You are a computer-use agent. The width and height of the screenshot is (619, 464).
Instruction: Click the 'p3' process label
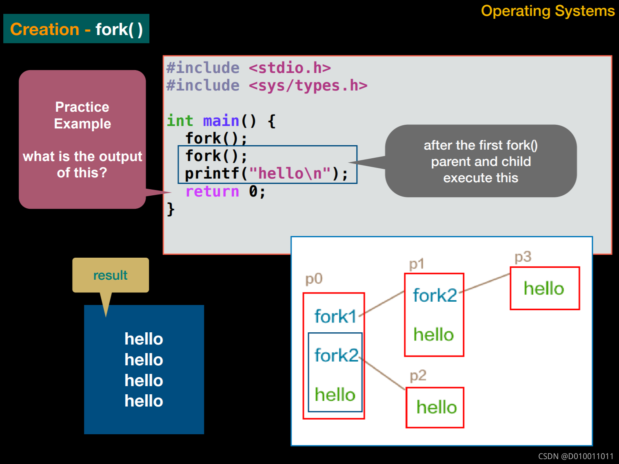click(x=523, y=257)
